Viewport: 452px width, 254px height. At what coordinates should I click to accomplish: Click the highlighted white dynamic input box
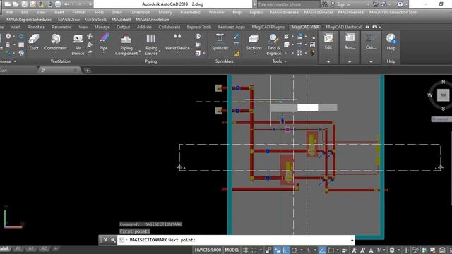pos(308,107)
